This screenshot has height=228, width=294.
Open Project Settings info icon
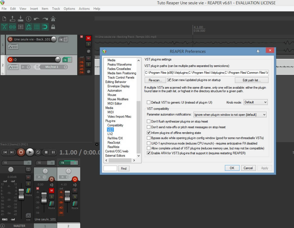(28, 19)
